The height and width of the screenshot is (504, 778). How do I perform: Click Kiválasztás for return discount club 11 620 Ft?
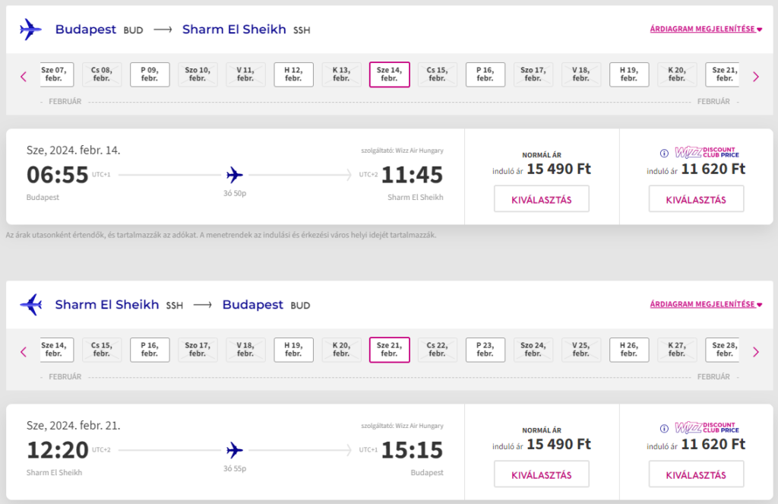pyautogui.click(x=696, y=474)
